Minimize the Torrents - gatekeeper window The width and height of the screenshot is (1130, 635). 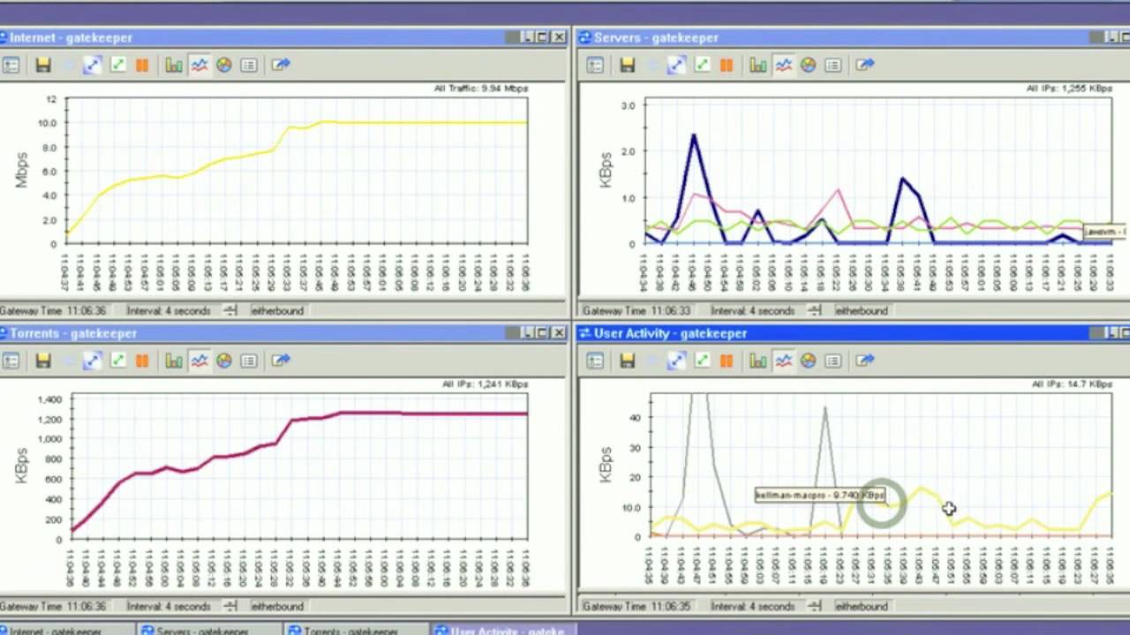click(x=527, y=333)
